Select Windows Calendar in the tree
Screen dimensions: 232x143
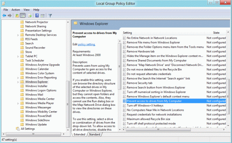click(x=37, y=69)
